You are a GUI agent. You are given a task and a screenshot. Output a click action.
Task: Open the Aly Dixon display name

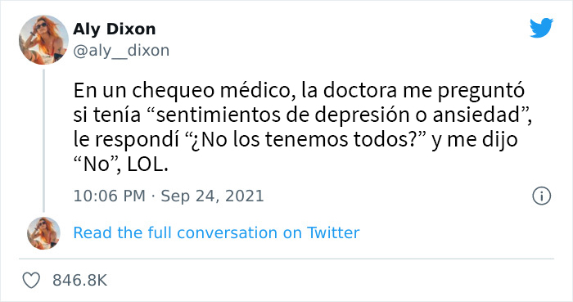[115, 29]
